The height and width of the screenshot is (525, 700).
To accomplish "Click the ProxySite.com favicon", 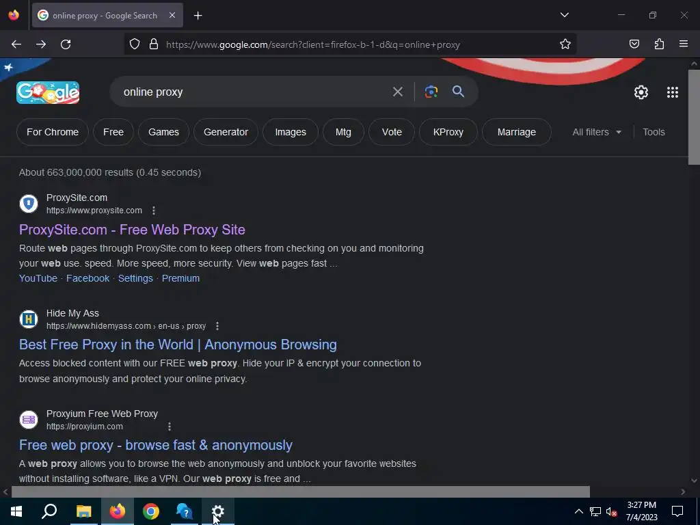I will pyautogui.click(x=29, y=204).
